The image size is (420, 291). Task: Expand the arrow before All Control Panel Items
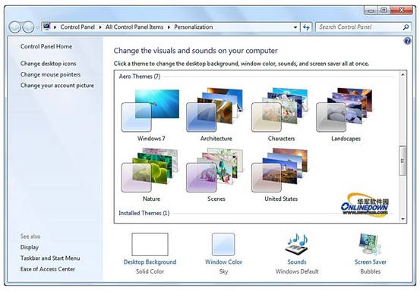pyautogui.click(x=100, y=27)
